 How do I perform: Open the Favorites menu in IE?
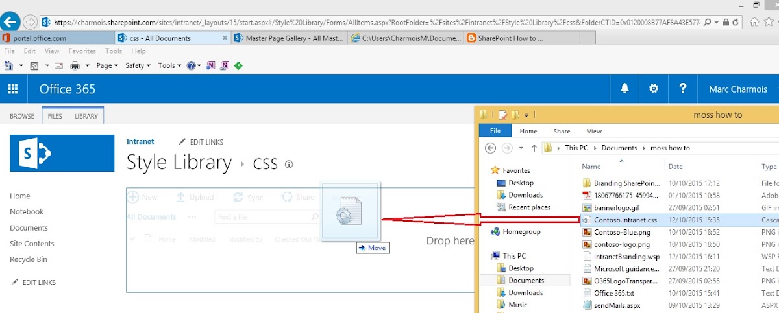82,51
